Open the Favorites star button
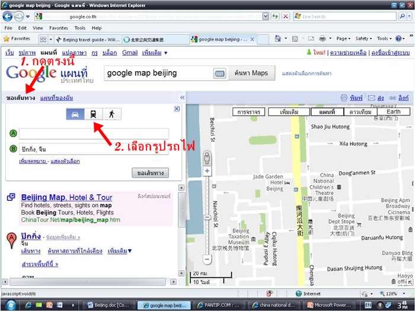This screenshot has width=415, height=311. (17, 39)
